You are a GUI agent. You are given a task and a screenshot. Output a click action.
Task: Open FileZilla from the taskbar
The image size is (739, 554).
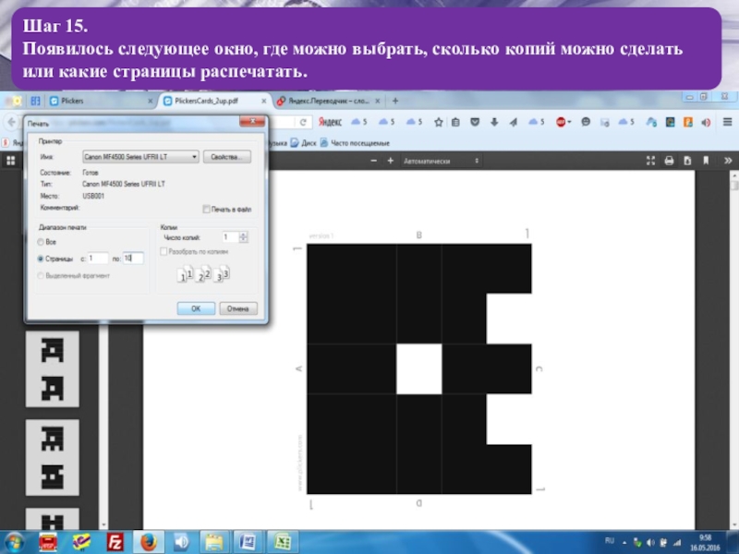pos(115,542)
